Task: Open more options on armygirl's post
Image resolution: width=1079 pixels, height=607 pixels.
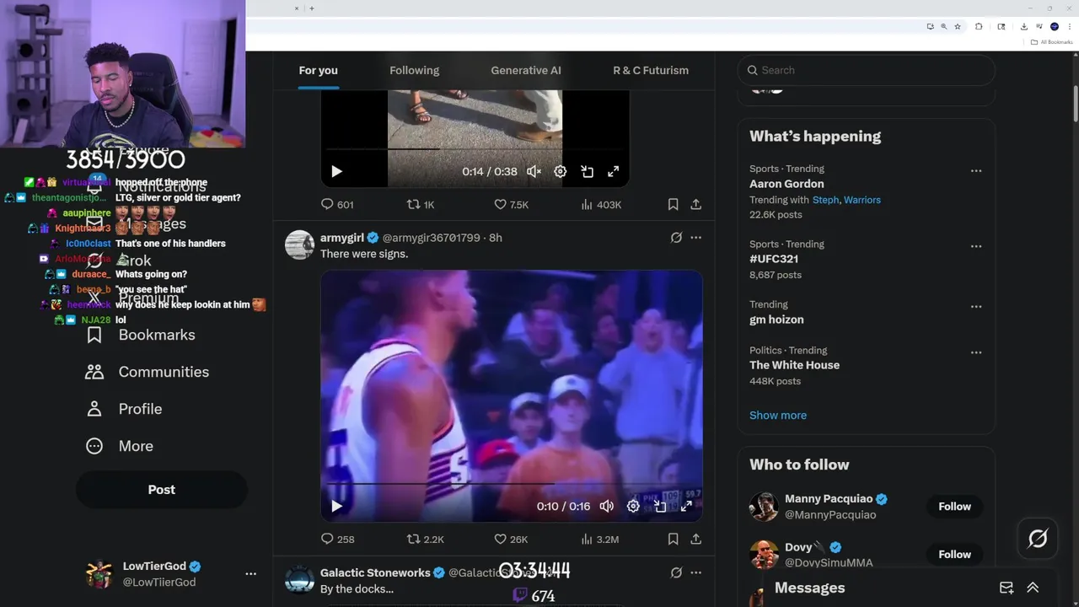Action: coord(695,238)
